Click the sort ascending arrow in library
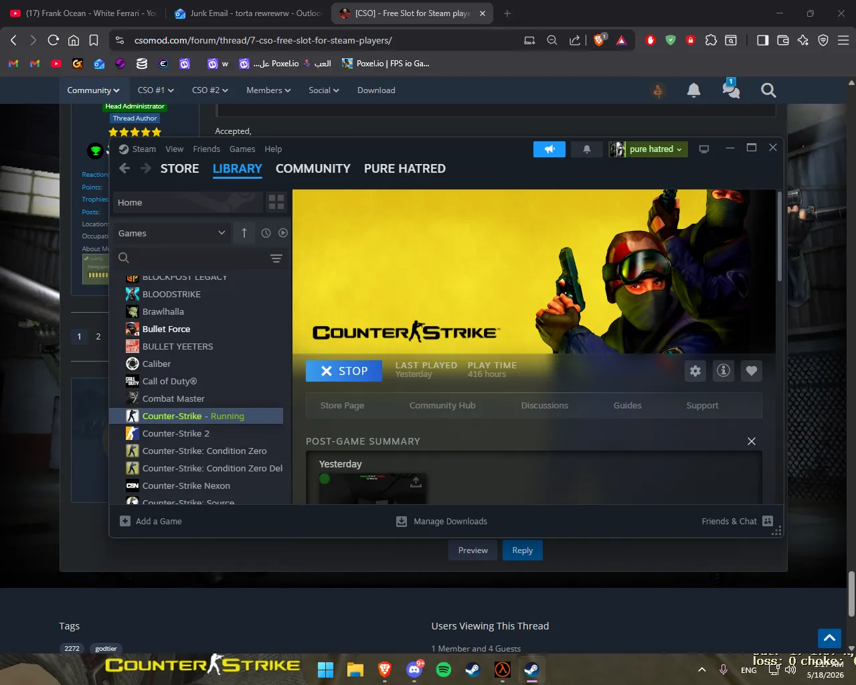Viewport: 856px width, 685px height. point(244,233)
